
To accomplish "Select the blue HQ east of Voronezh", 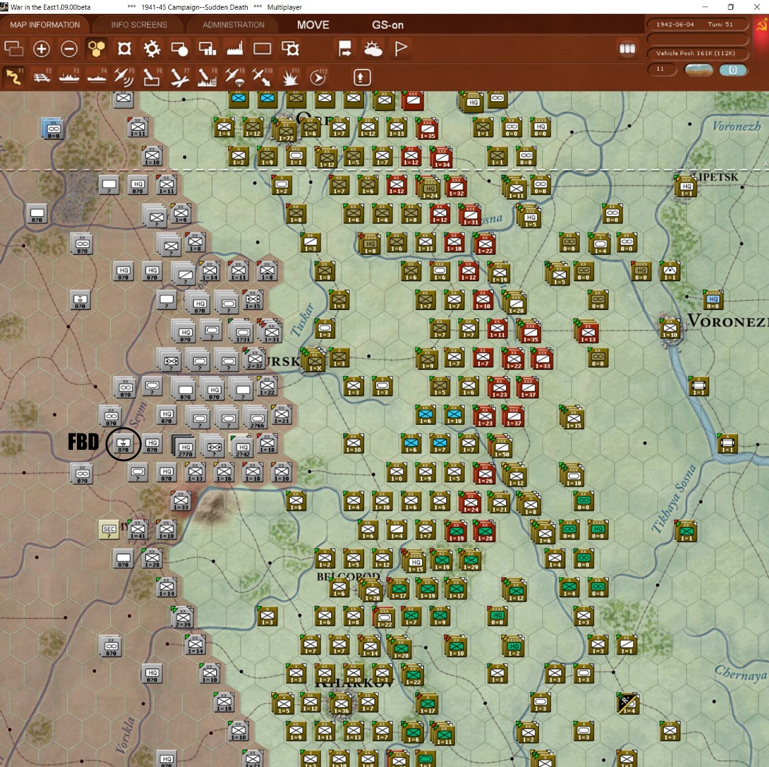I will pyautogui.click(x=713, y=299).
